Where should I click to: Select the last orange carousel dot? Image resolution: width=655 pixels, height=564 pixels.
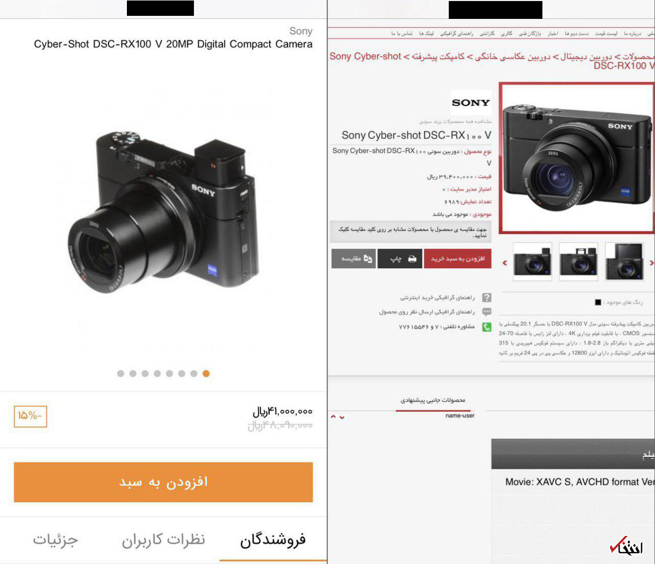(206, 373)
